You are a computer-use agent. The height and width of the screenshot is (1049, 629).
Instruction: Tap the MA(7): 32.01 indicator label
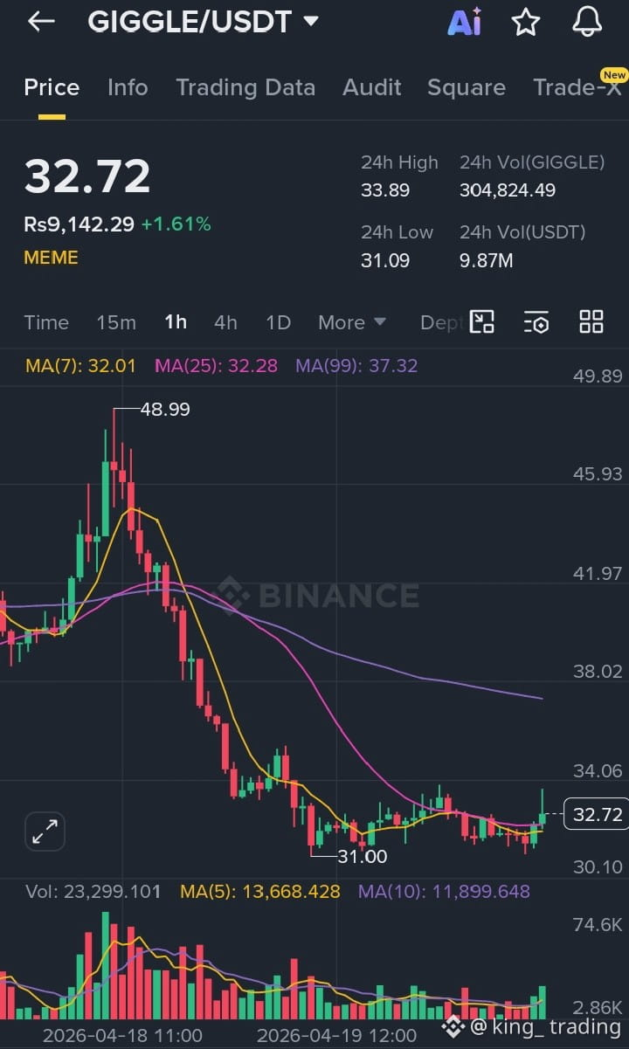[x=80, y=366]
